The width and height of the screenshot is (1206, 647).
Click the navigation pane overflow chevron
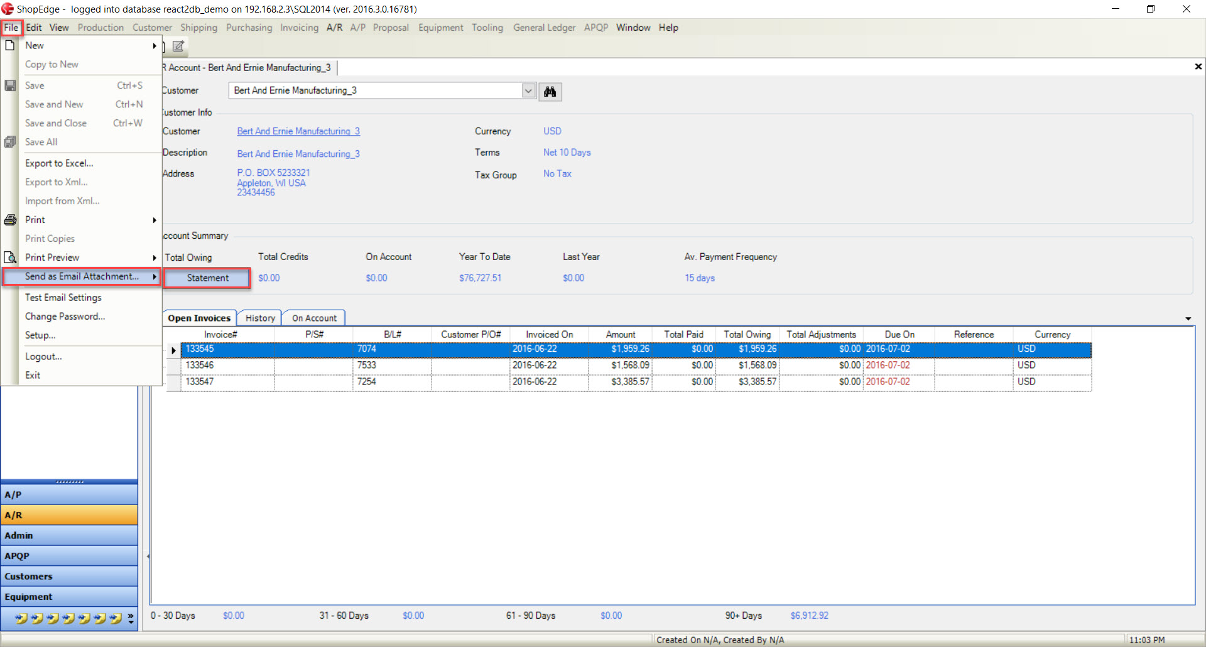131,618
